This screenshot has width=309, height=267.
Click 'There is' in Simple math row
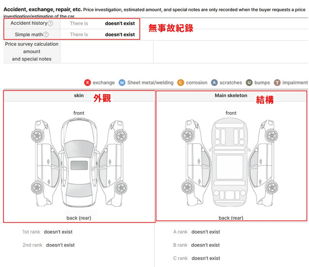click(x=79, y=35)
